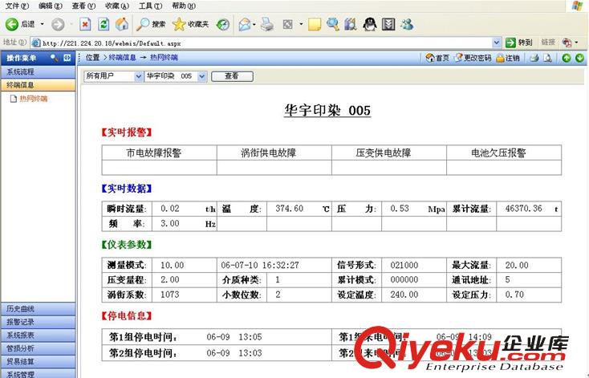The width and height of the screenshot is (589, 378).
Task: Click the Print printer icon in browser toolbar
Action: click(x=267, y=24)
